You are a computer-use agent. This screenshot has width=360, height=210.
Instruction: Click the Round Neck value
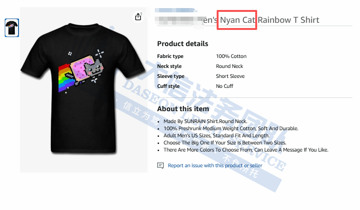230,66
